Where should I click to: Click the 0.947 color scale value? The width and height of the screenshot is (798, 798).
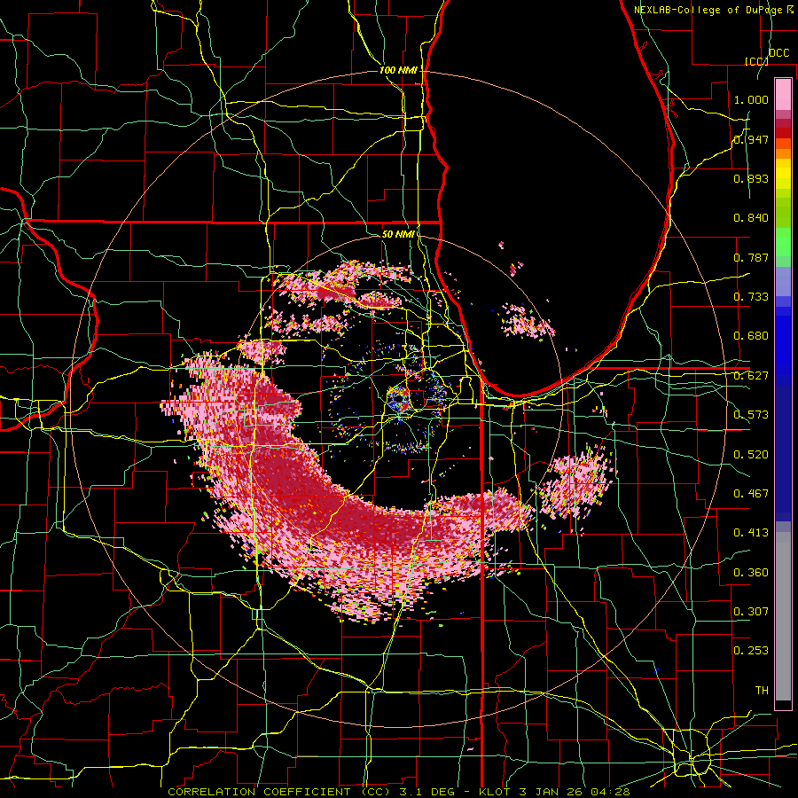click(751, 139)
